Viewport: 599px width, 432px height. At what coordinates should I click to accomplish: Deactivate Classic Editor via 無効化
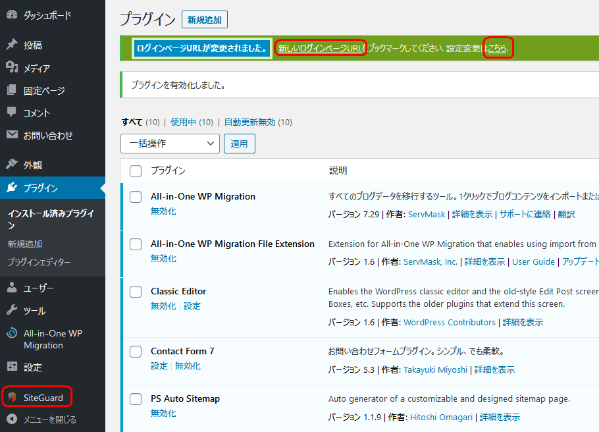(163, 306)
